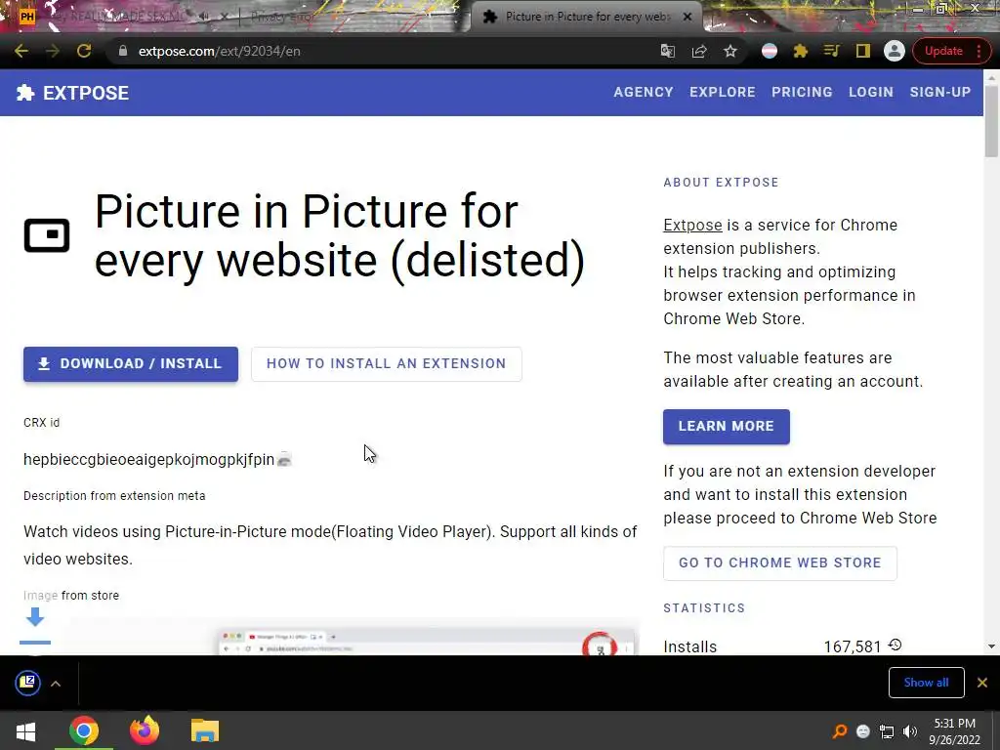Image resolution: width=1000 pixels, height=750 pixels.
Task: Open the Chrome three-dot menu
Action: pos(979,51)
